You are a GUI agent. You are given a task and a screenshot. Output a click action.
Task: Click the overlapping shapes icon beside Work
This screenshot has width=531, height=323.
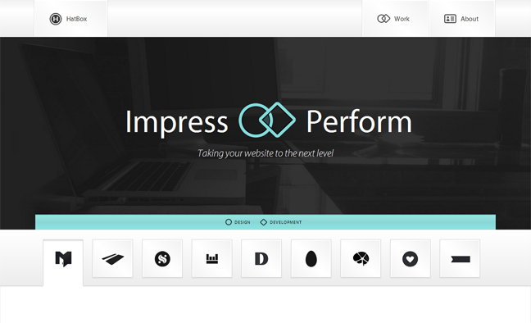point(383,19)
